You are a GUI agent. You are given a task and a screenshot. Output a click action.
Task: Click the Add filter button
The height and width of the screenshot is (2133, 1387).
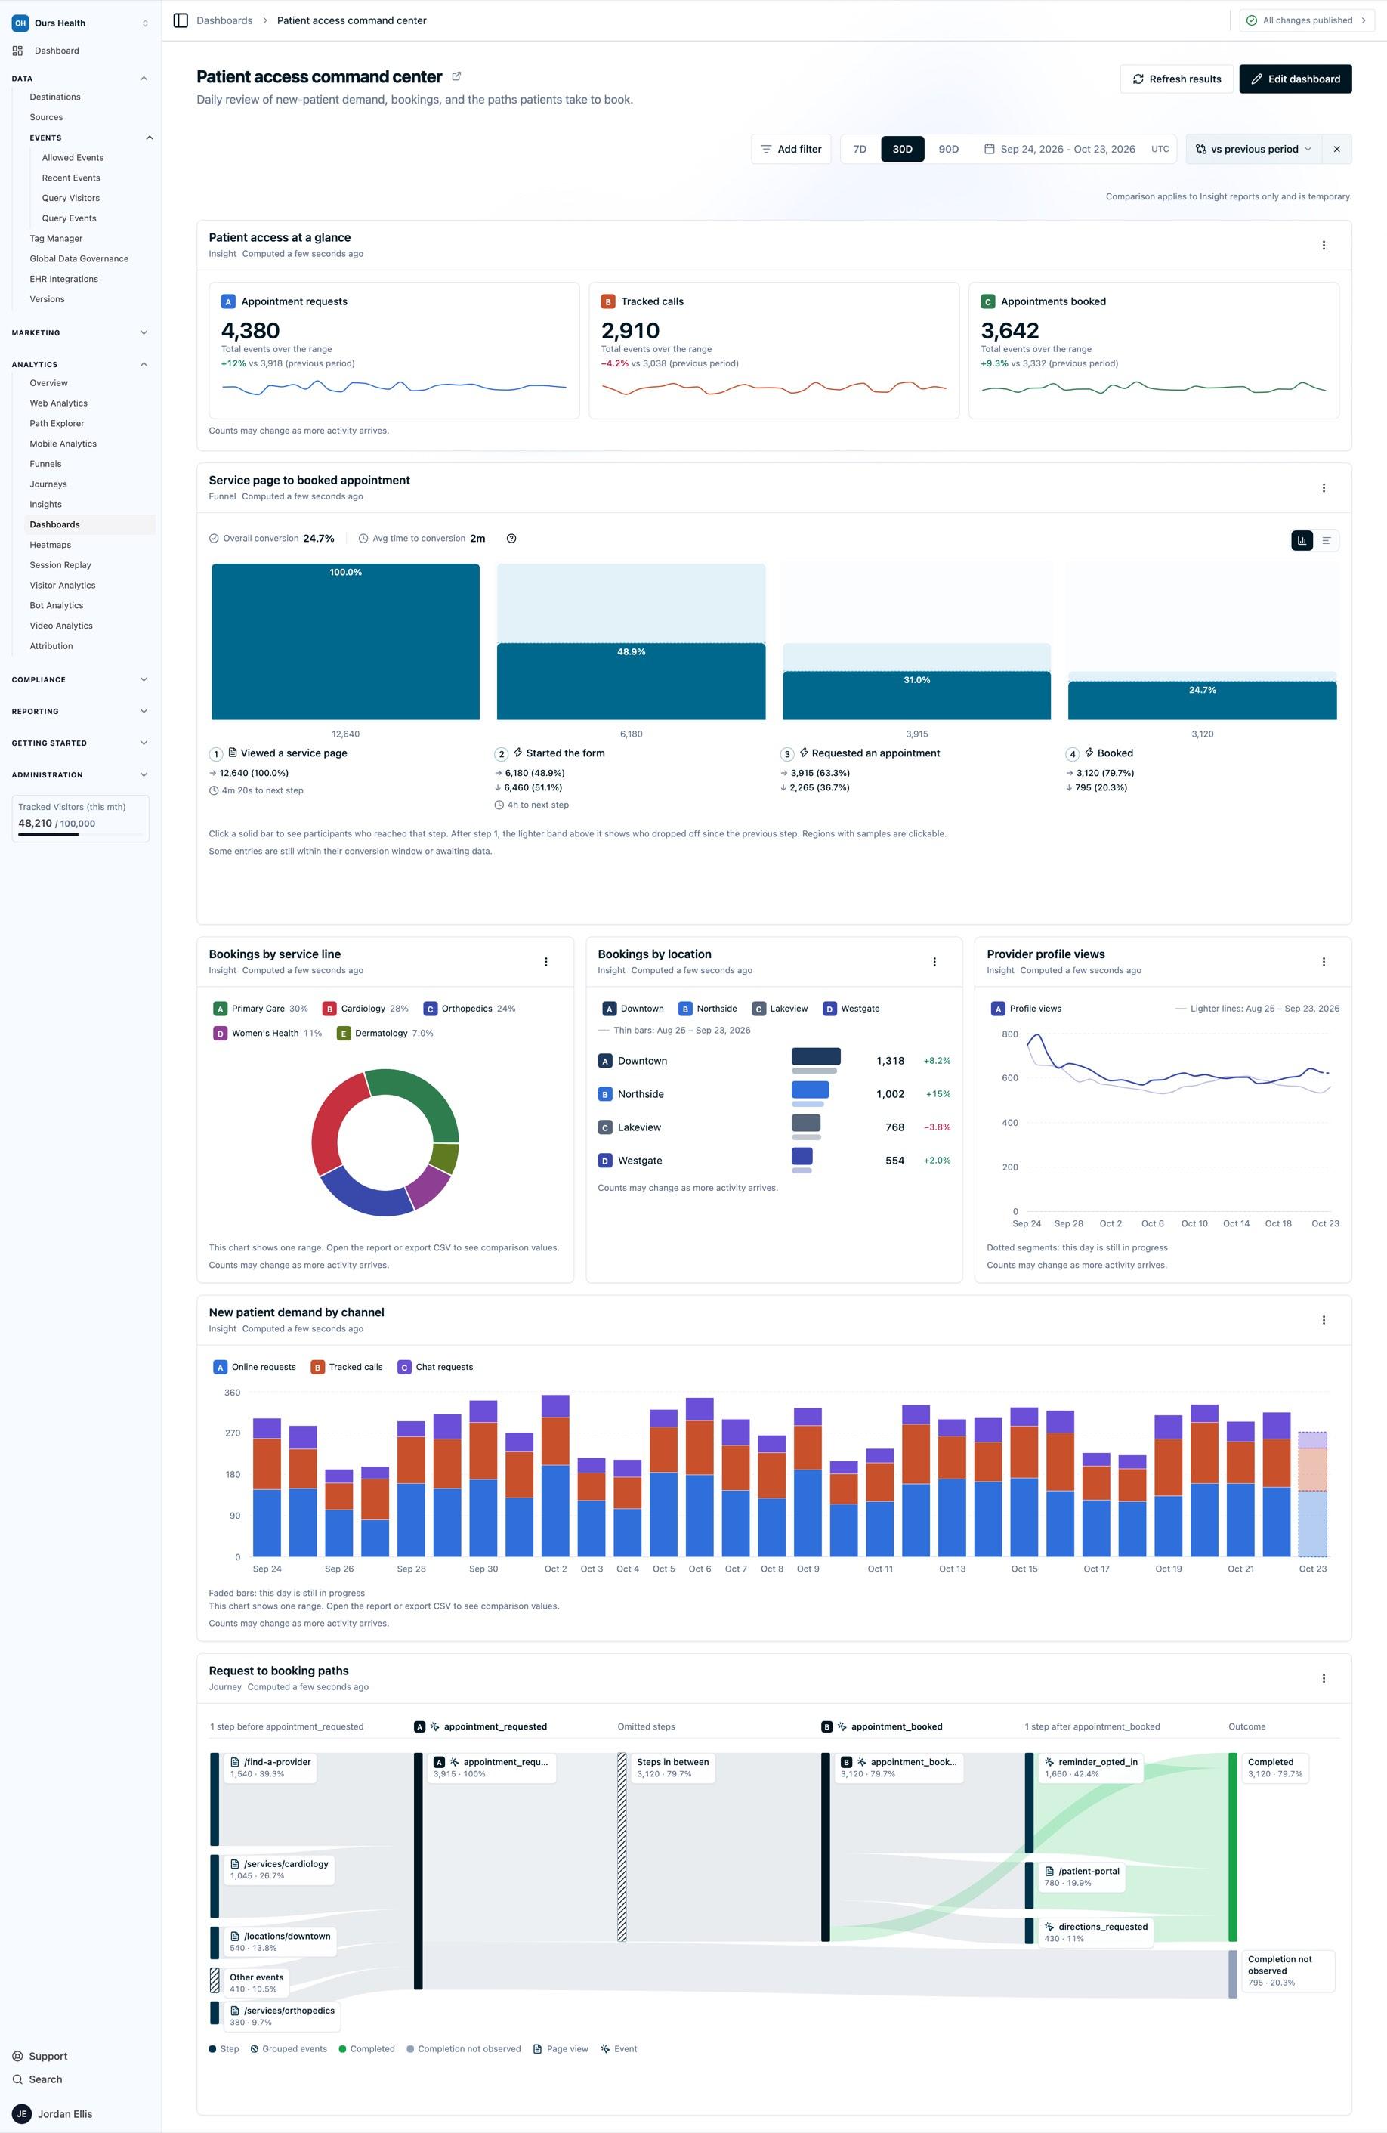pyautogui.click(x=791, y=150)
